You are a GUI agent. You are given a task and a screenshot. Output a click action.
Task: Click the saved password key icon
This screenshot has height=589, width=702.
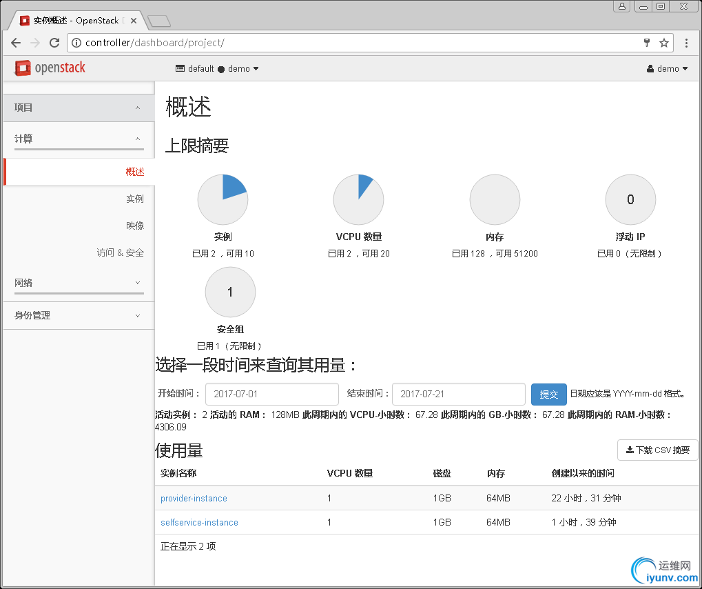647,43
